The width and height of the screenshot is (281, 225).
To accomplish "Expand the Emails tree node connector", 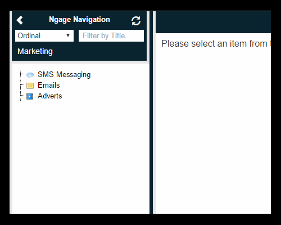I will (22, 85).
